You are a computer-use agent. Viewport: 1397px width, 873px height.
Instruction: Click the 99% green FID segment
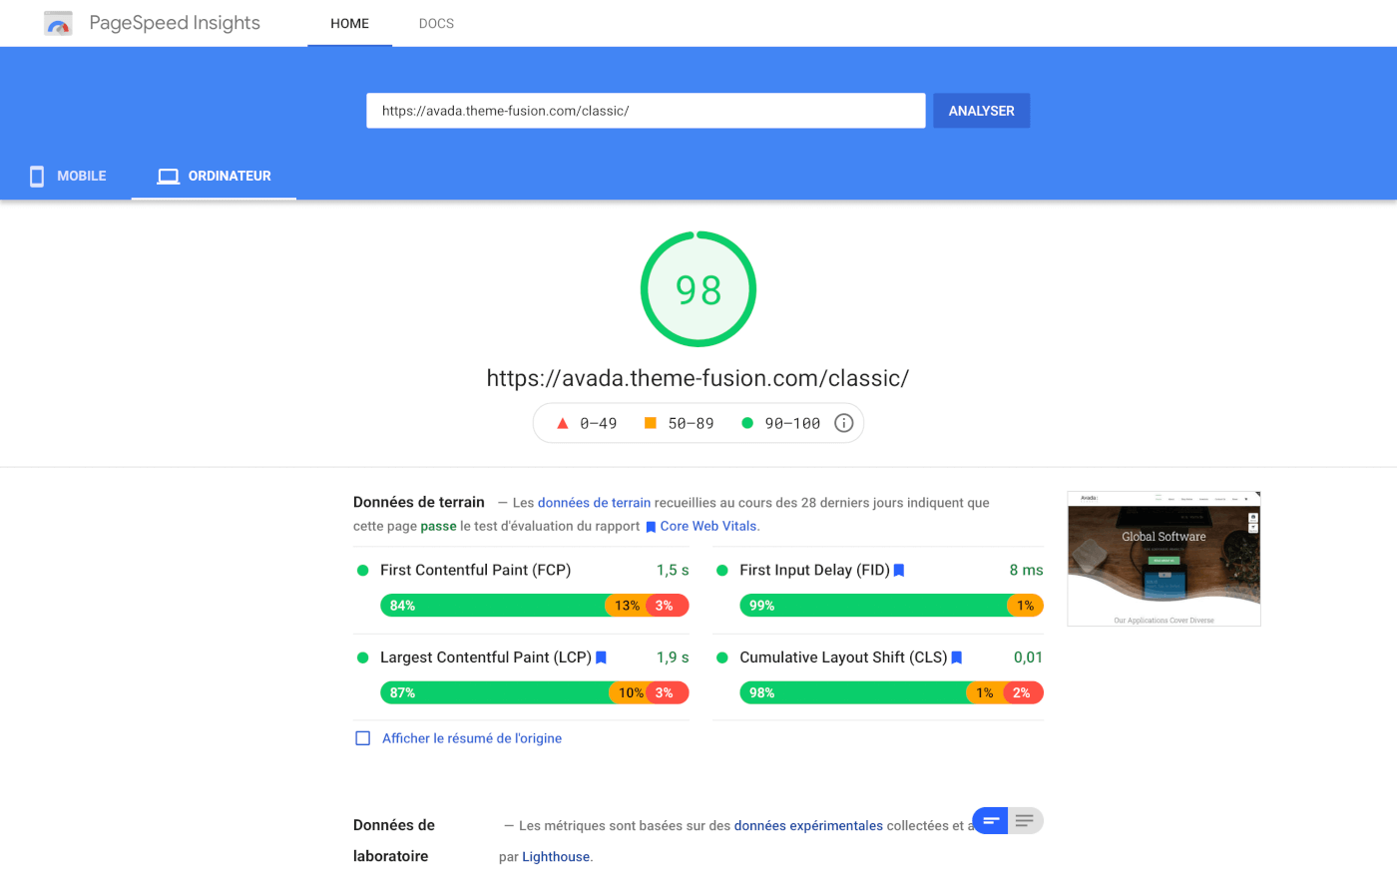(875, 606)
